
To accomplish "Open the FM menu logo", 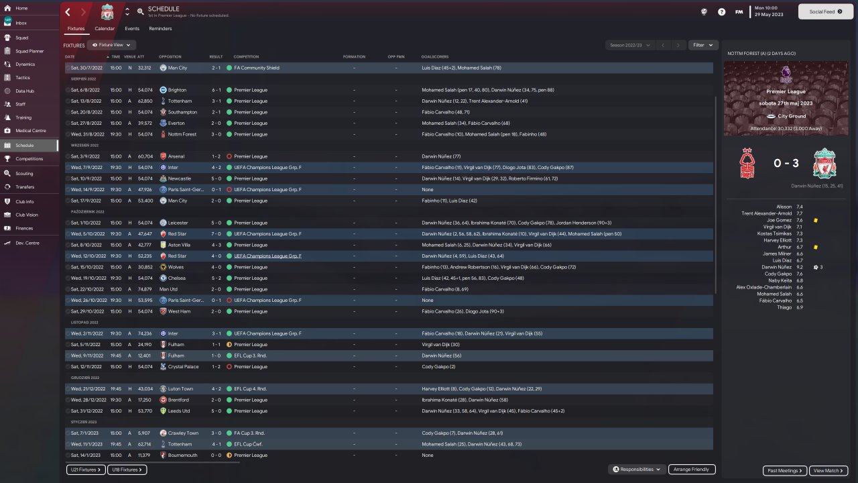I will (739, 11).
